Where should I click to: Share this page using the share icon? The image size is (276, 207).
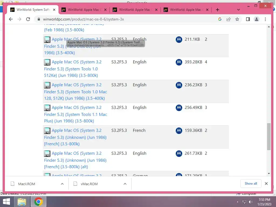229,19
